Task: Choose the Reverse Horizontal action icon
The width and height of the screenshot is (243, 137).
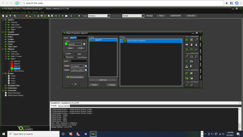Action: pyautogui.click(x=187, y=49)
